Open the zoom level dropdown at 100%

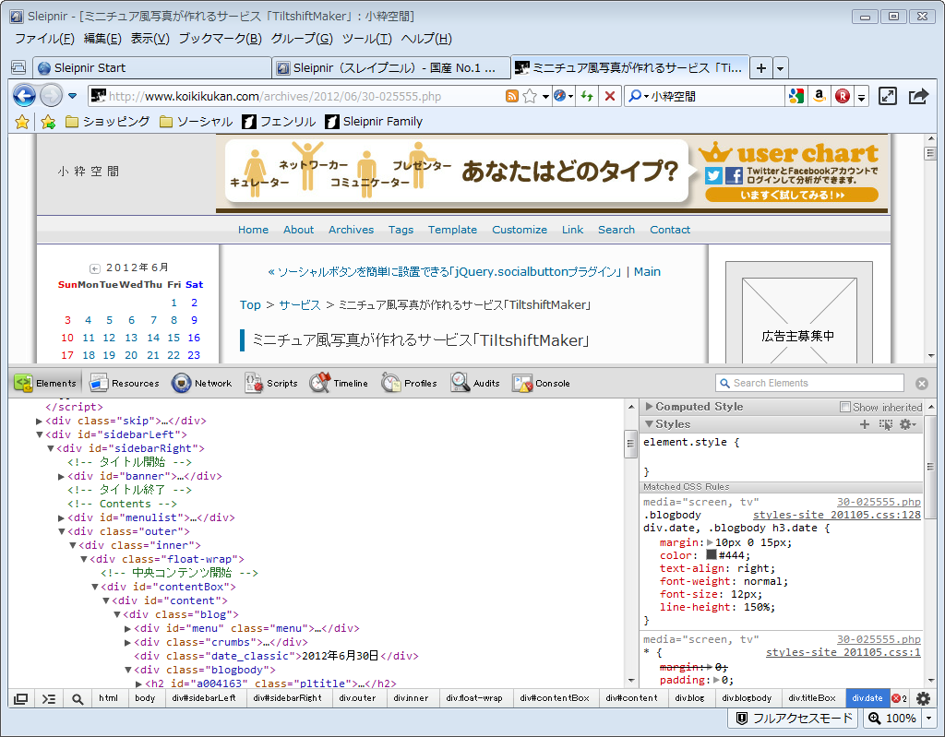(x=928, y=719)
